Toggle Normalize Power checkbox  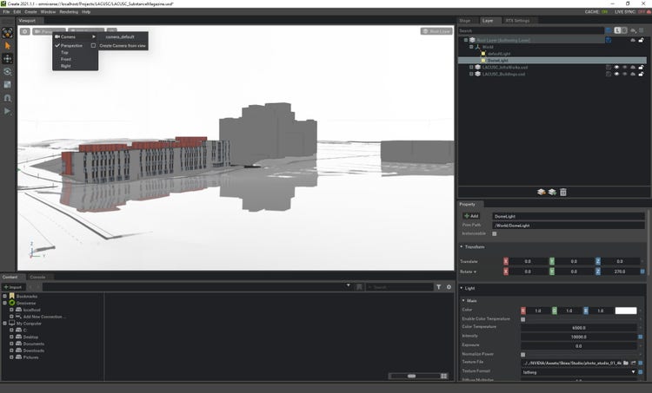[x=523, y=355]
